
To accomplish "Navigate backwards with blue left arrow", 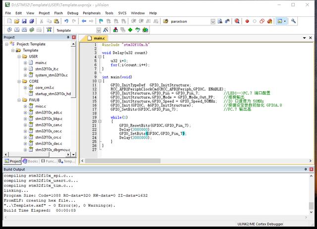I will pos(84,21).
